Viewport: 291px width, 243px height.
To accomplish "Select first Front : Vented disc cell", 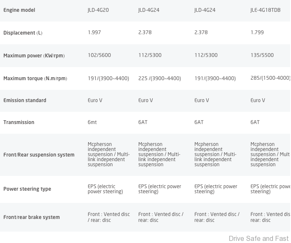I will tap(108, 217).
